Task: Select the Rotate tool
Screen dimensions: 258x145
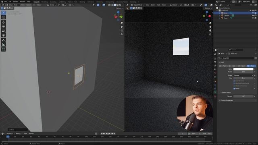Action: tap(4, 27)
